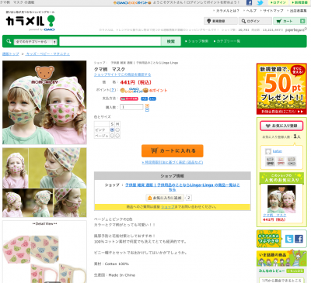Click the first small product icon under kafan
311x283 pixels.
tap(270, 161)
